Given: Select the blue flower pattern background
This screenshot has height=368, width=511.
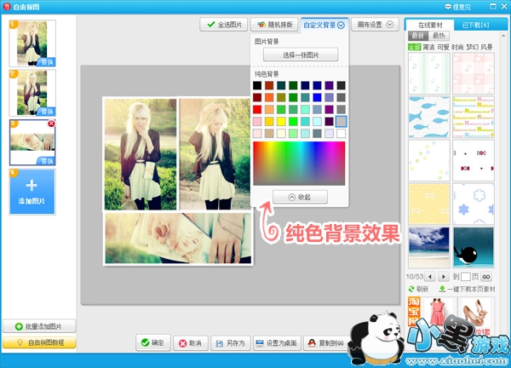Looking at the screenshot, I should coord(474,204).
